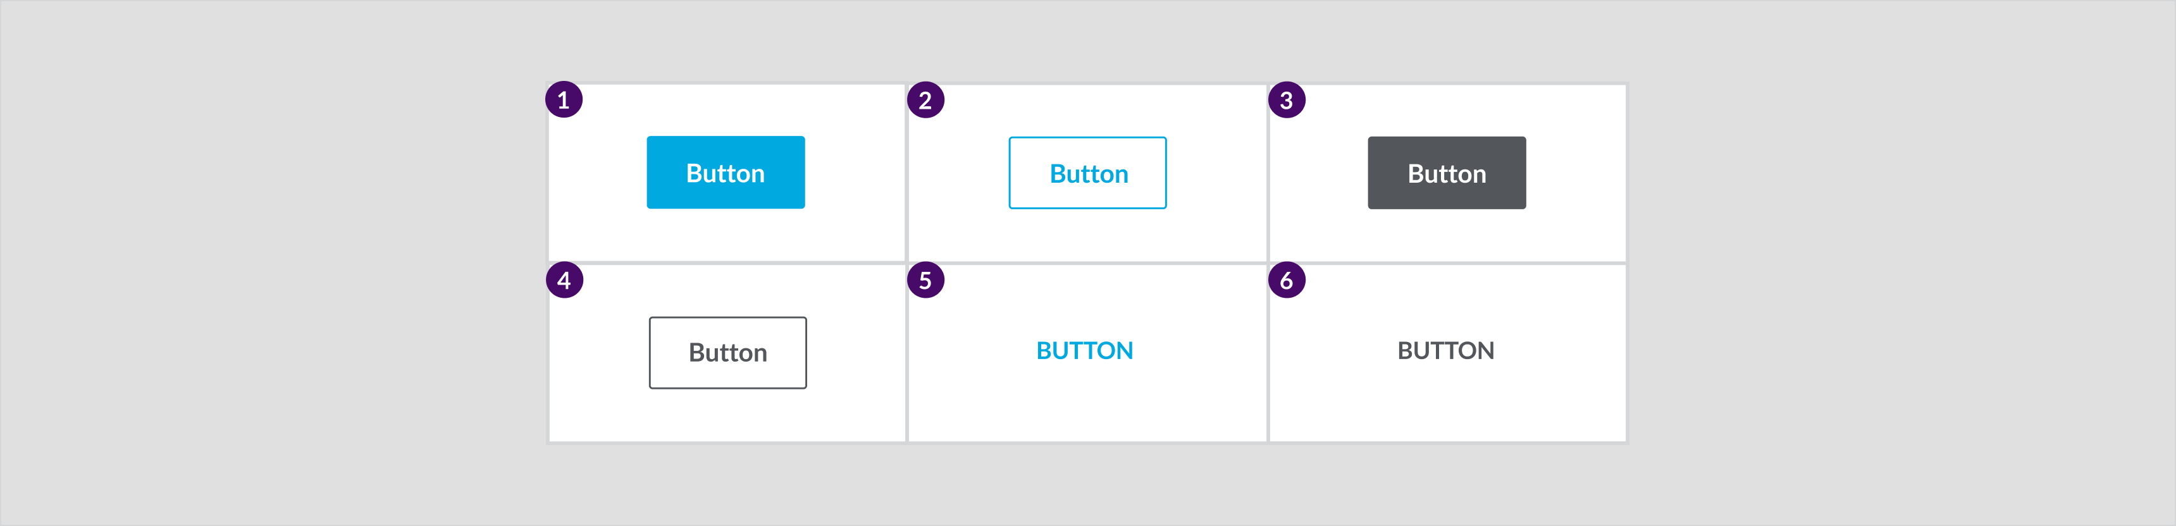Click the purple number 5 badge
Image resolution: width=2176 pixels, height=526 pixels.
[x=925, y=280]
